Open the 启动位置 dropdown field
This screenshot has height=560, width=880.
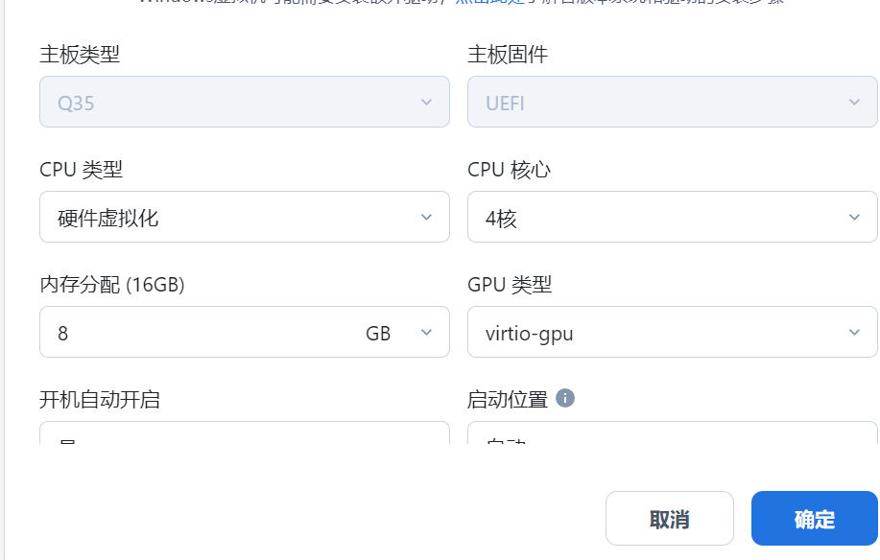coord(673,432)
